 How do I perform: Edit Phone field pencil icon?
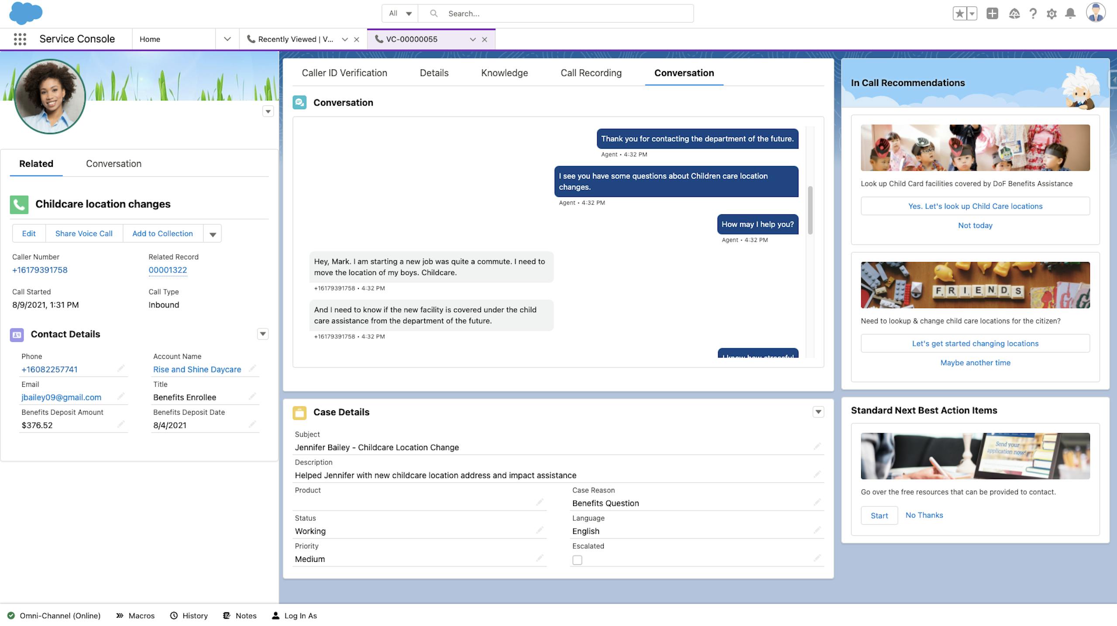coord(121,369)
